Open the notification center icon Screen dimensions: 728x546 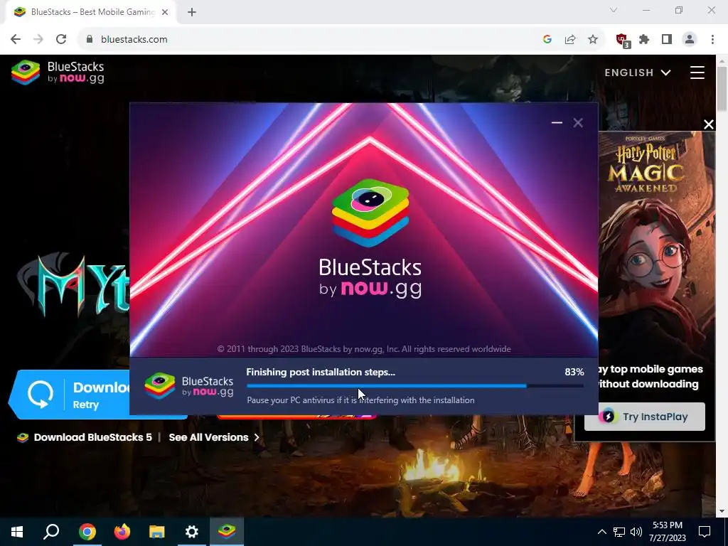tap(705, 532)
